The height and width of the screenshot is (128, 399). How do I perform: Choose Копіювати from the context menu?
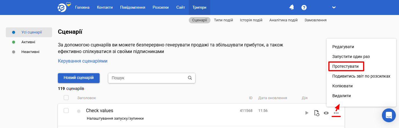click(343, 86)
